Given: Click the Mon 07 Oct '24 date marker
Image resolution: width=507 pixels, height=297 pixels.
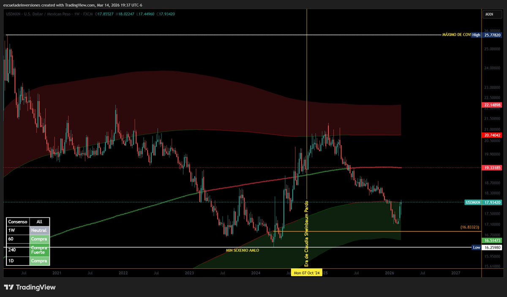Looking at the screenshot, I should point(307,273).
